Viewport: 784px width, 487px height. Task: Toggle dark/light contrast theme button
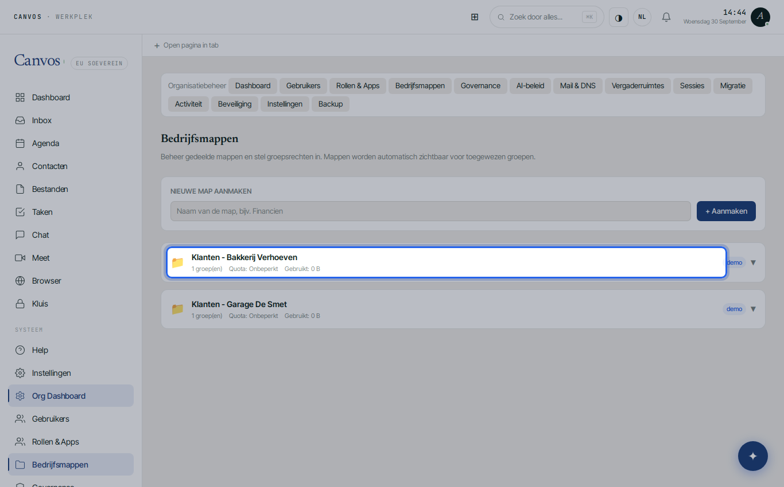(619, 17)
